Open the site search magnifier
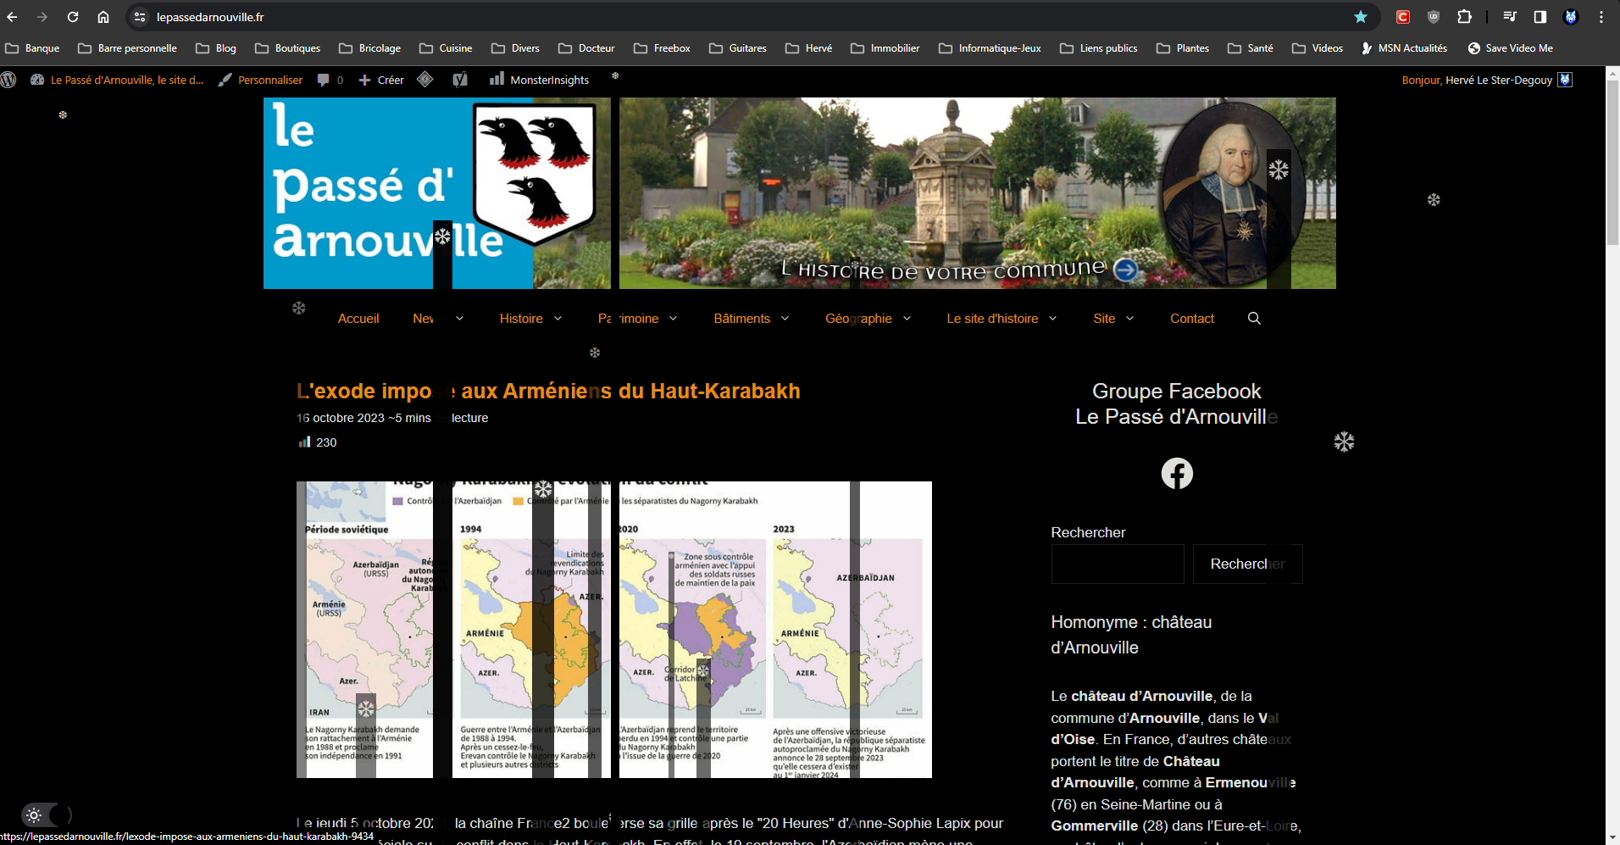Screen dimensions: 1620x845 tap(1254, 319)
